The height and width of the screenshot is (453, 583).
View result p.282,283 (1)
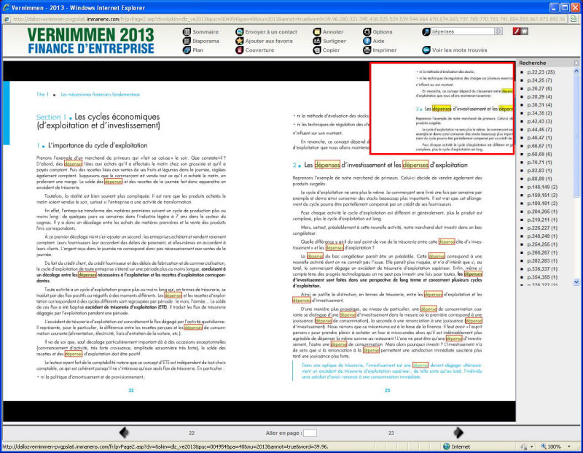click(x=542, y=260)
